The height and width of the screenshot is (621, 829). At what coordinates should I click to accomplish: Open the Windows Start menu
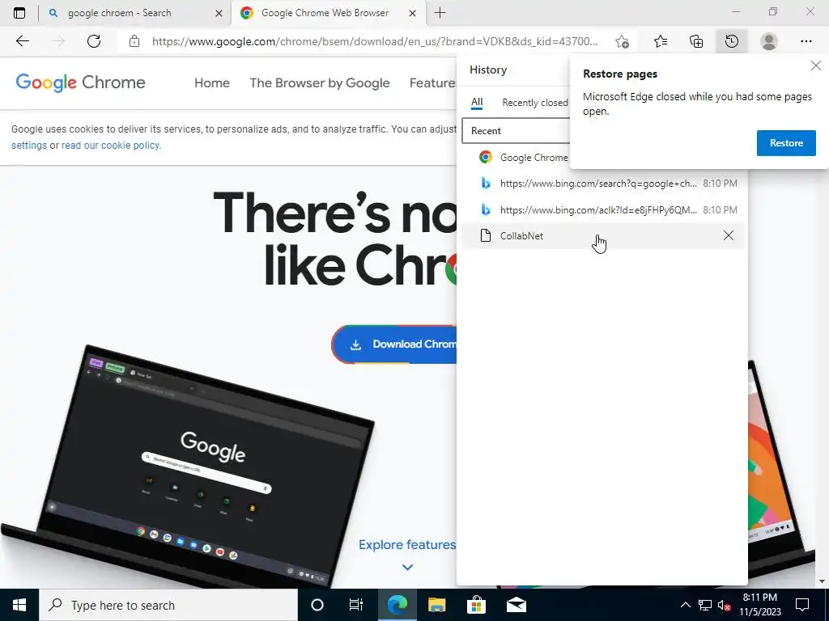[x=19, y=605]
